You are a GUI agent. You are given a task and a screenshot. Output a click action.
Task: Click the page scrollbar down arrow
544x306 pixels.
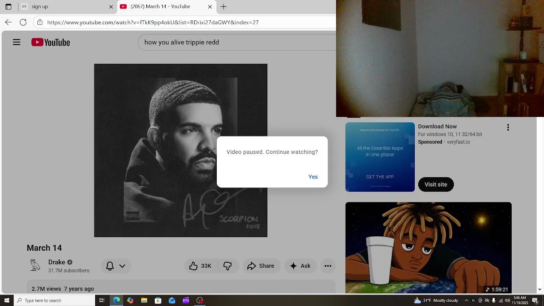click(540, 290)
